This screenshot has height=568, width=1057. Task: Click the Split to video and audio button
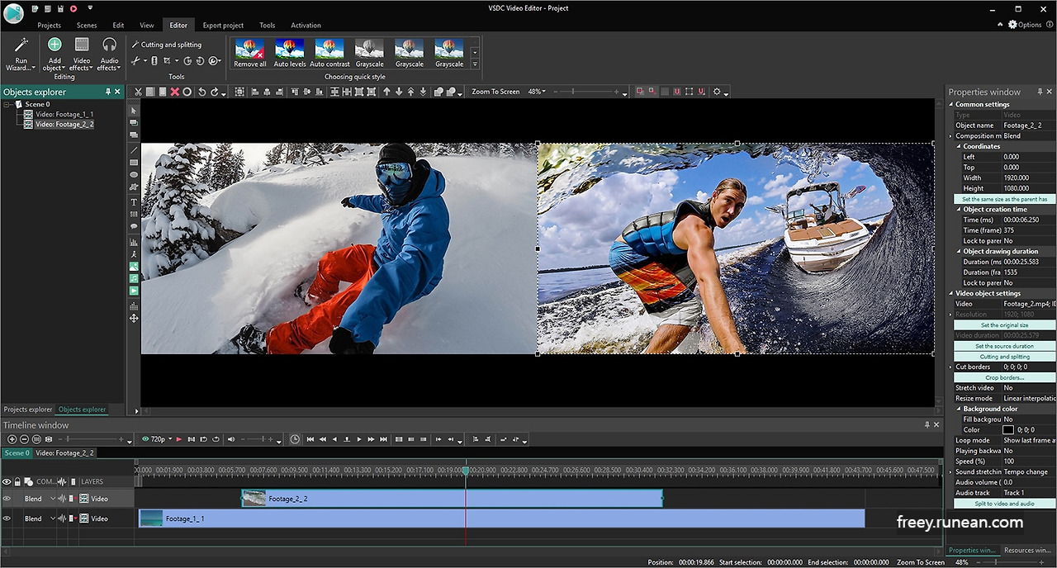[1003, 503]
